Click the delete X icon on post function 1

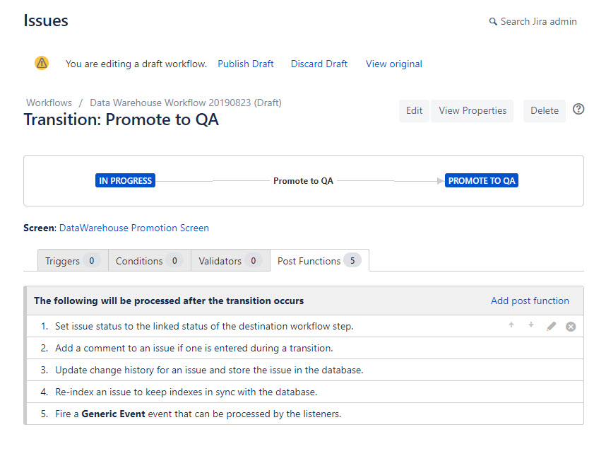click(571, 327)
